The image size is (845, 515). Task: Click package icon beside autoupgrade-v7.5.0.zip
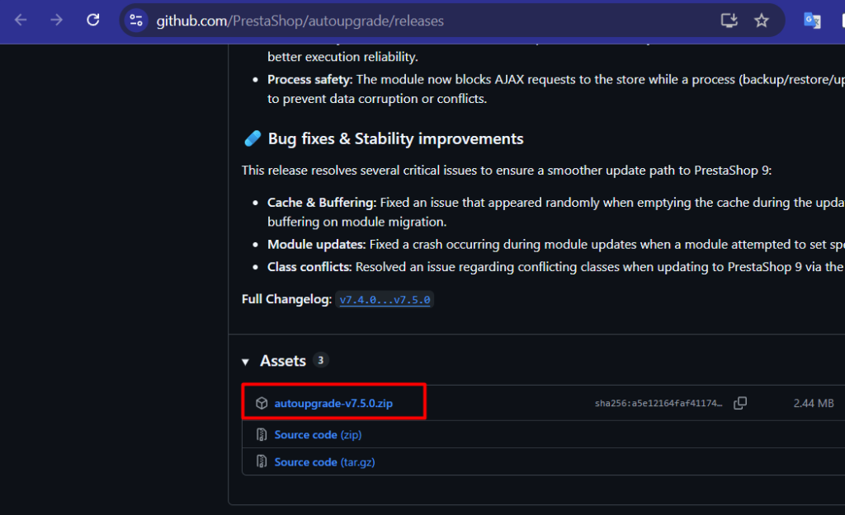click(x=262, y=403)
